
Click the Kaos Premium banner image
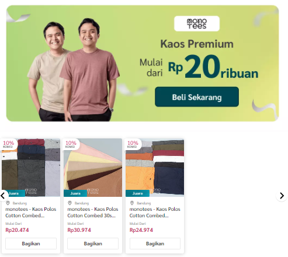click(x=143, y=64)
